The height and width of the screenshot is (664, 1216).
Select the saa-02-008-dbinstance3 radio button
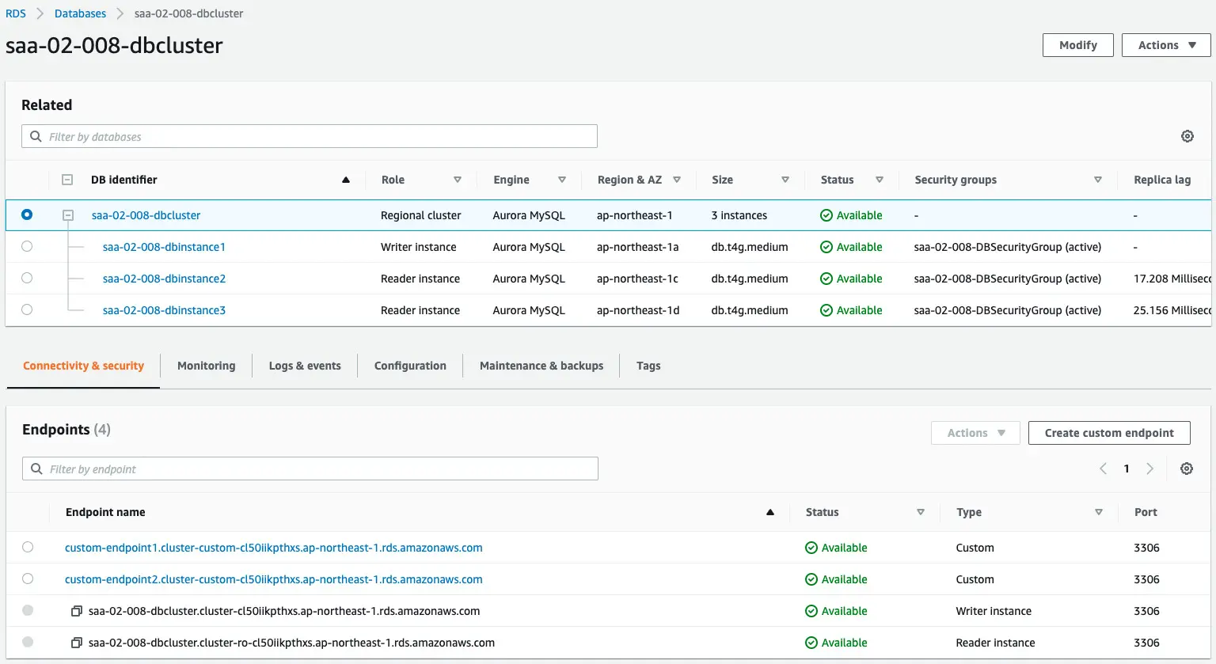[27, 309]
